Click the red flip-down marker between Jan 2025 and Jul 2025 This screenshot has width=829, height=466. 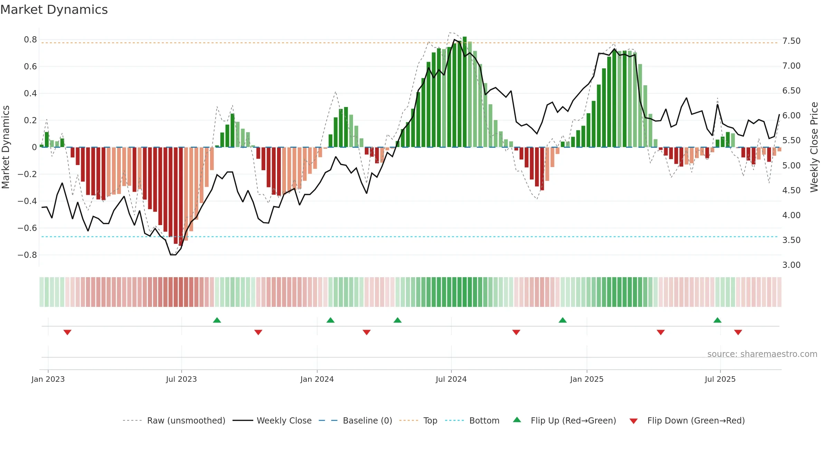[661, 332]
